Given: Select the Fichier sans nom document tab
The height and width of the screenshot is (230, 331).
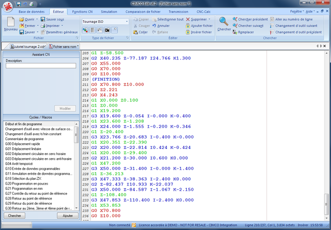Looking at the screenshot, I should pos(64,47).
